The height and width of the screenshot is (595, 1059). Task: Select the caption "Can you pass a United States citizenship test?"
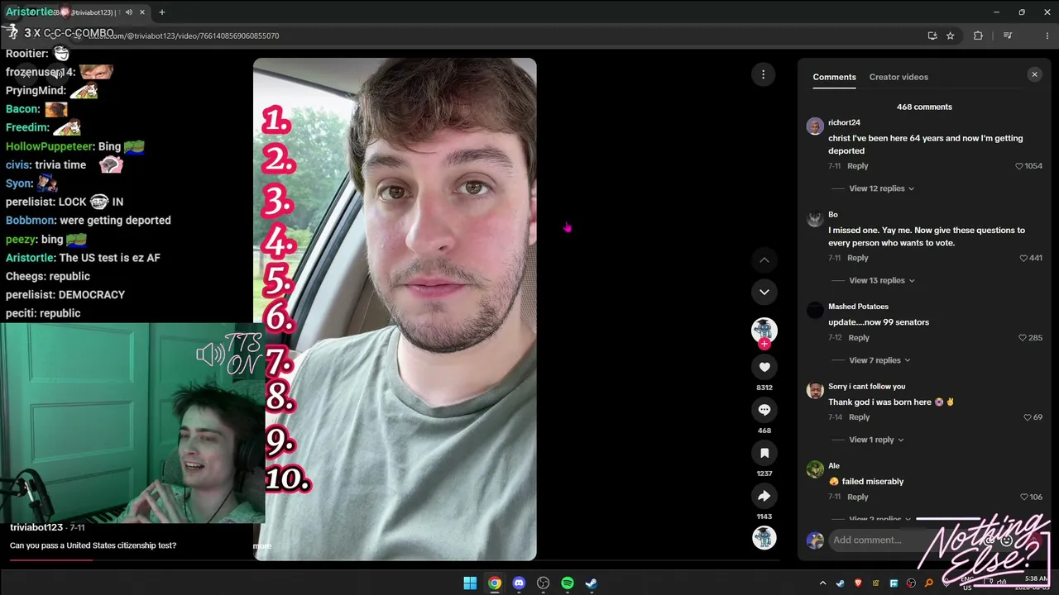point(93,545)
